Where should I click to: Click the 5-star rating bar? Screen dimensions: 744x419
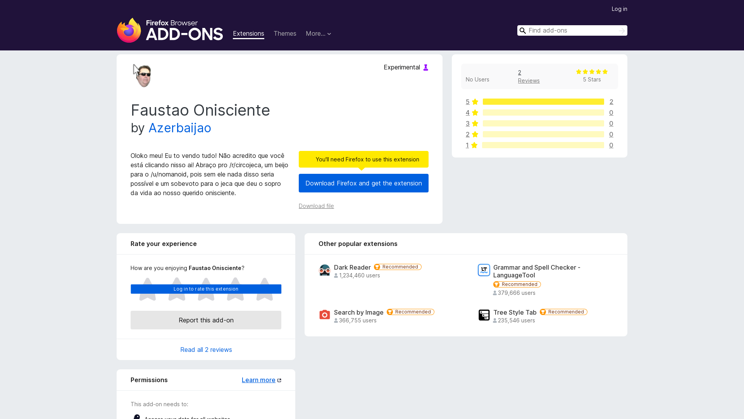point(543,102)
